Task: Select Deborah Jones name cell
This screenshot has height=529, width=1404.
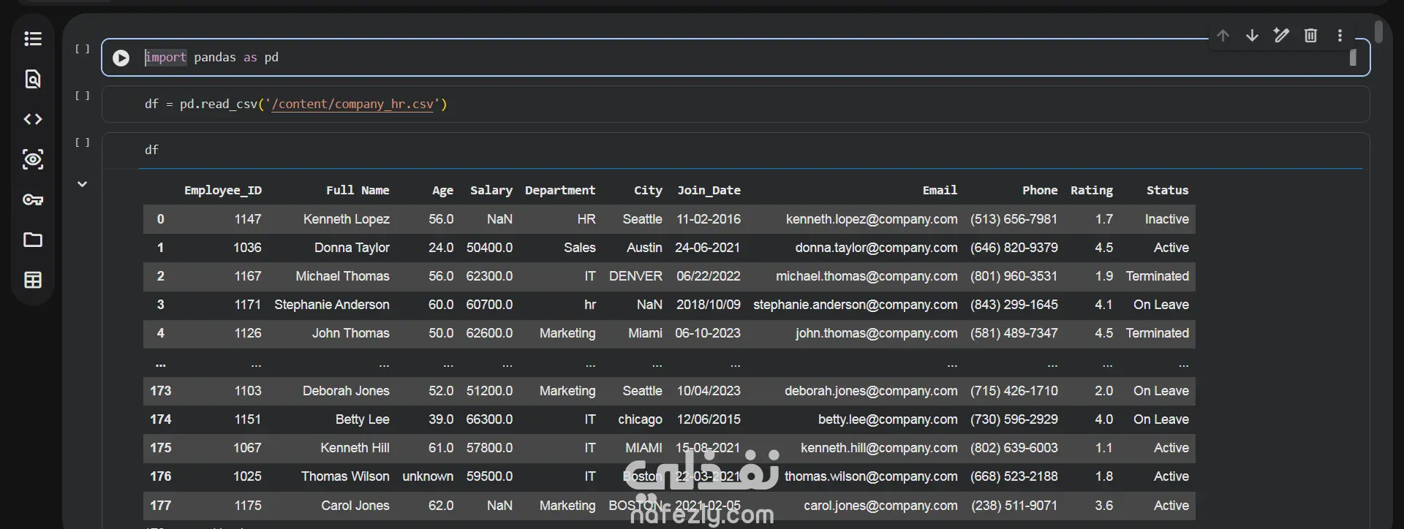Action: click(x=346, y=391)
